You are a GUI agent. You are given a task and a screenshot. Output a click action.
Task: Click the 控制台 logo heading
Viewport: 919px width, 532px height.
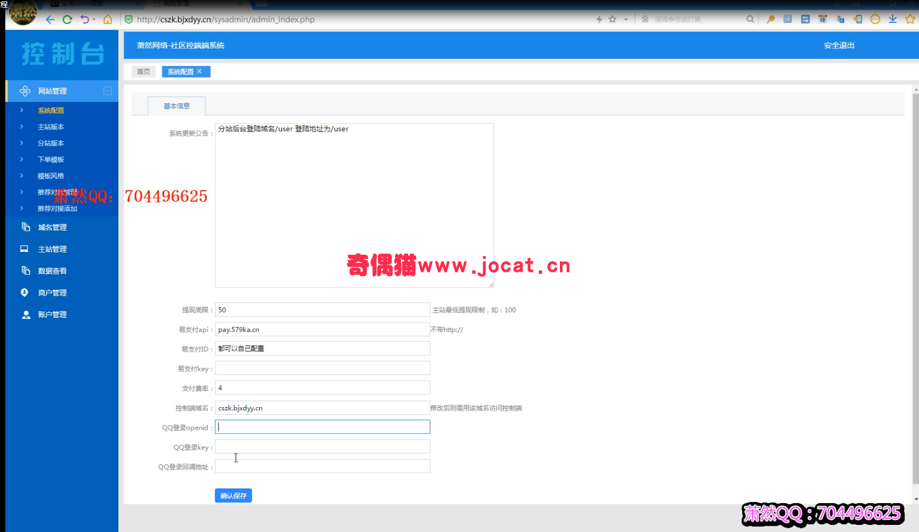coord(62,54)
